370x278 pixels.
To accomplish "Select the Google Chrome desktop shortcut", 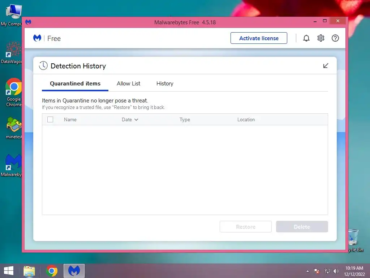I will pyautogui.click(x=14, y=92).
